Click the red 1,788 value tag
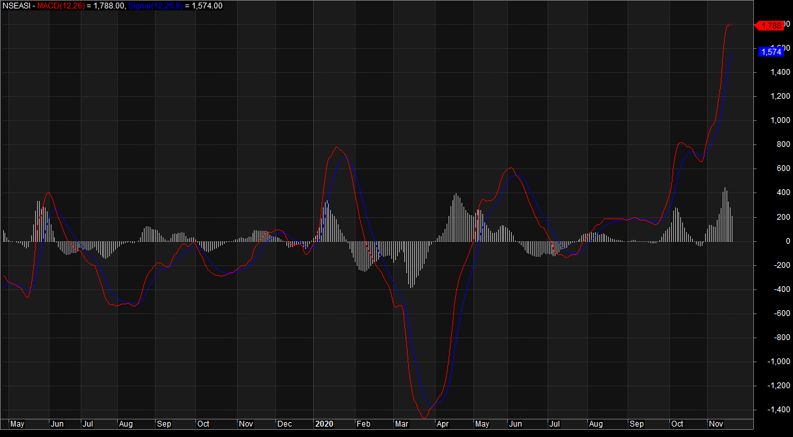Viewport: 793px width, 437px height. pyautogui.click(x=770, y=26)
